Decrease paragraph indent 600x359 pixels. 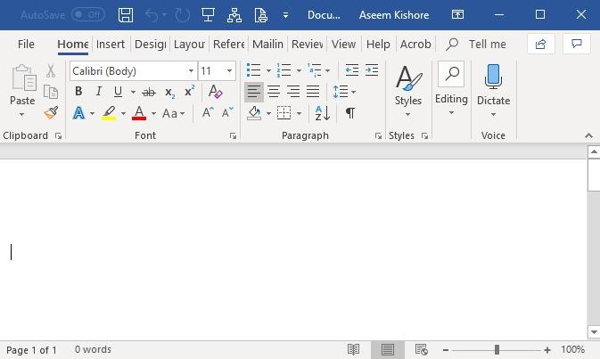[351, 70]
